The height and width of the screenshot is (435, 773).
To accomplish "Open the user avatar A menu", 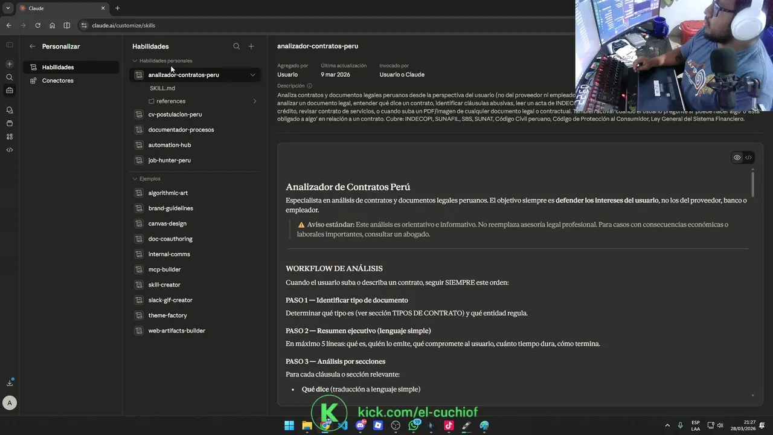I will 9,402.
